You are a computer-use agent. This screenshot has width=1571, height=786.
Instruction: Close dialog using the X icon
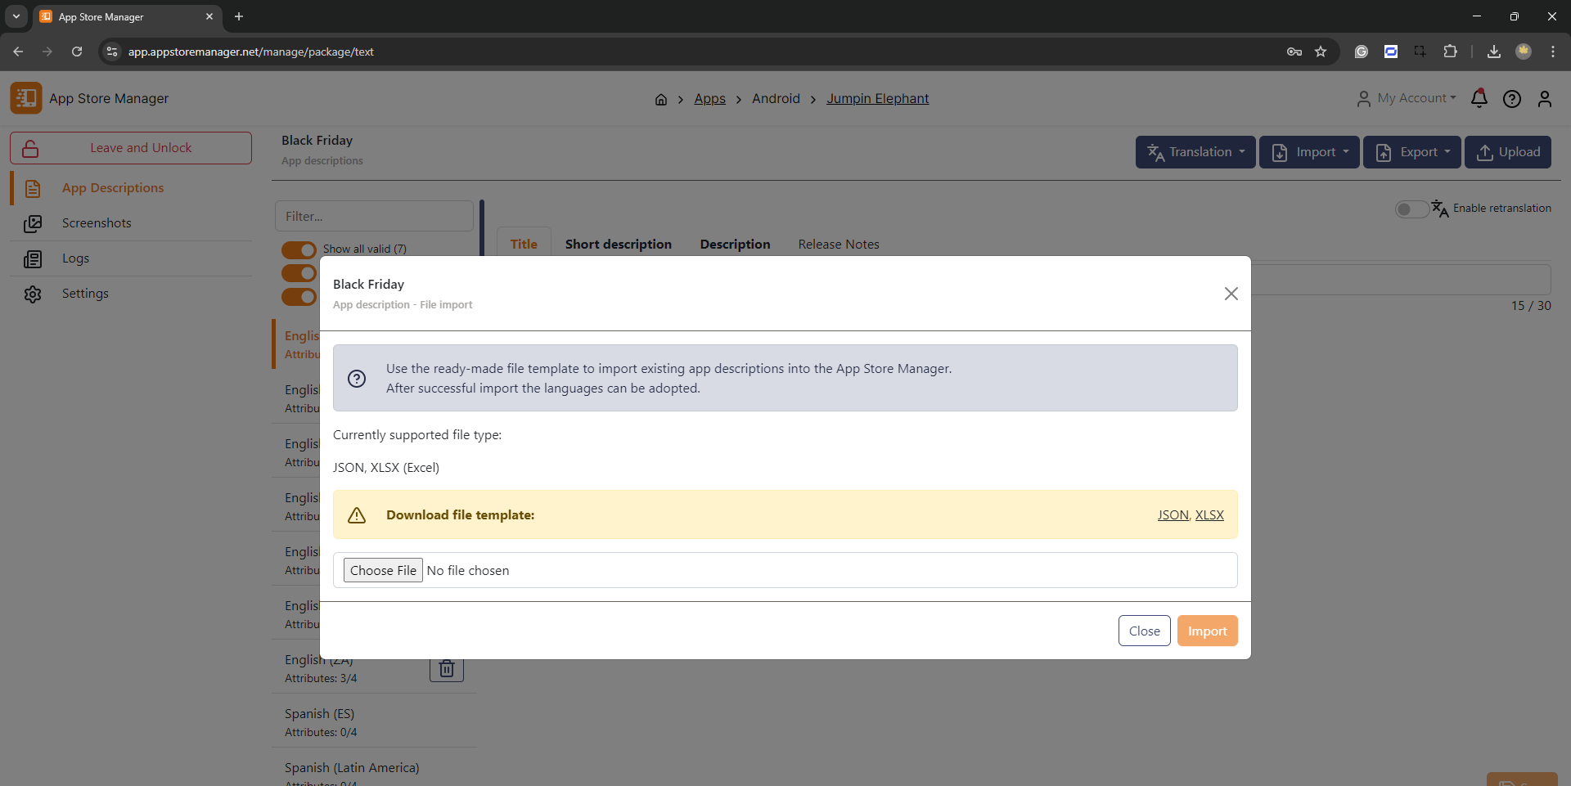click(x=1231, y=294)
